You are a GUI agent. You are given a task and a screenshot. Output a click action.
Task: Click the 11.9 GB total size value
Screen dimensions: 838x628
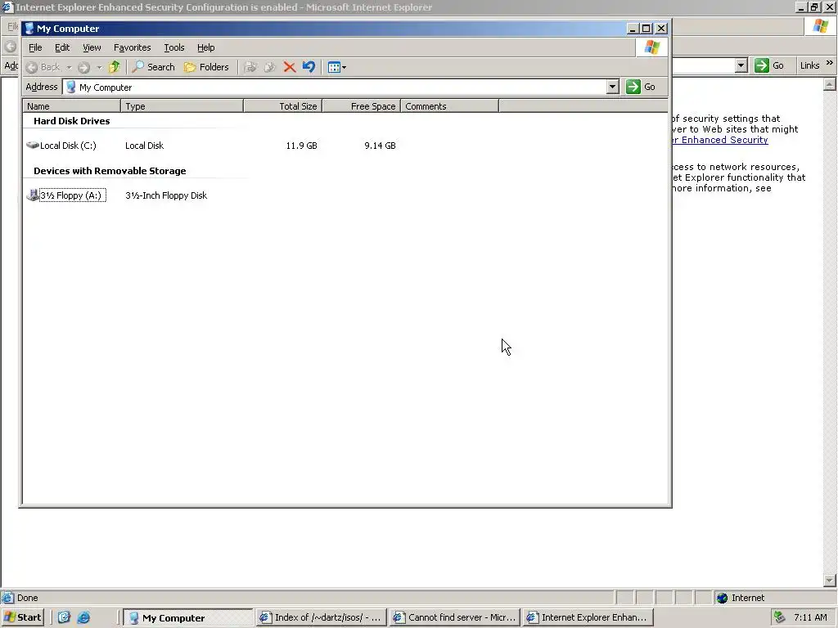[301, 146]
